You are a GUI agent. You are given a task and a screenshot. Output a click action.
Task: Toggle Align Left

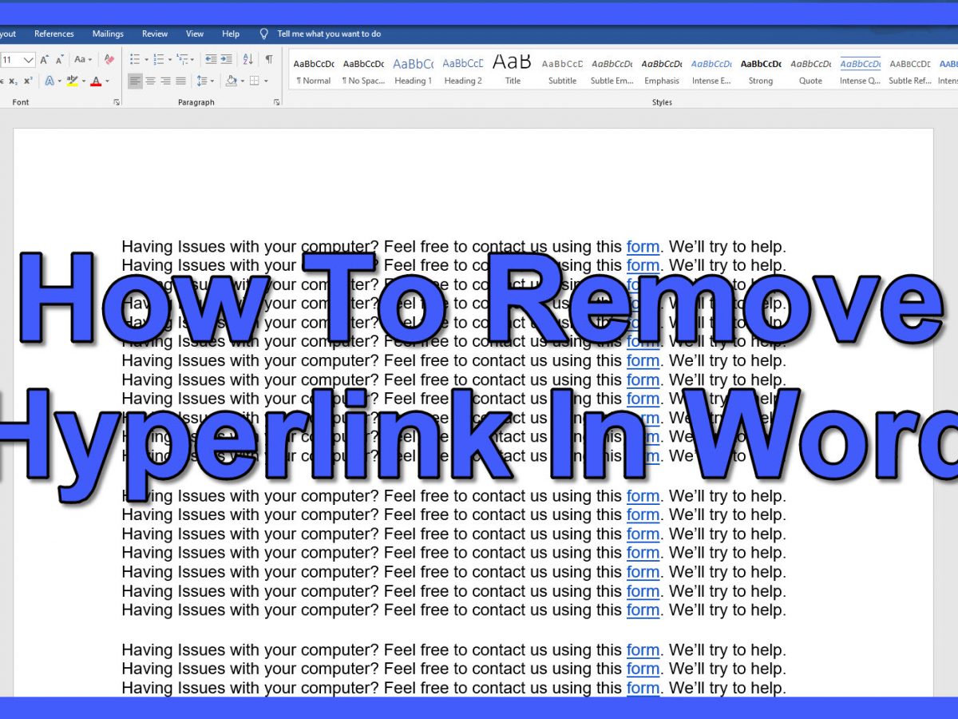coord(135,81)
